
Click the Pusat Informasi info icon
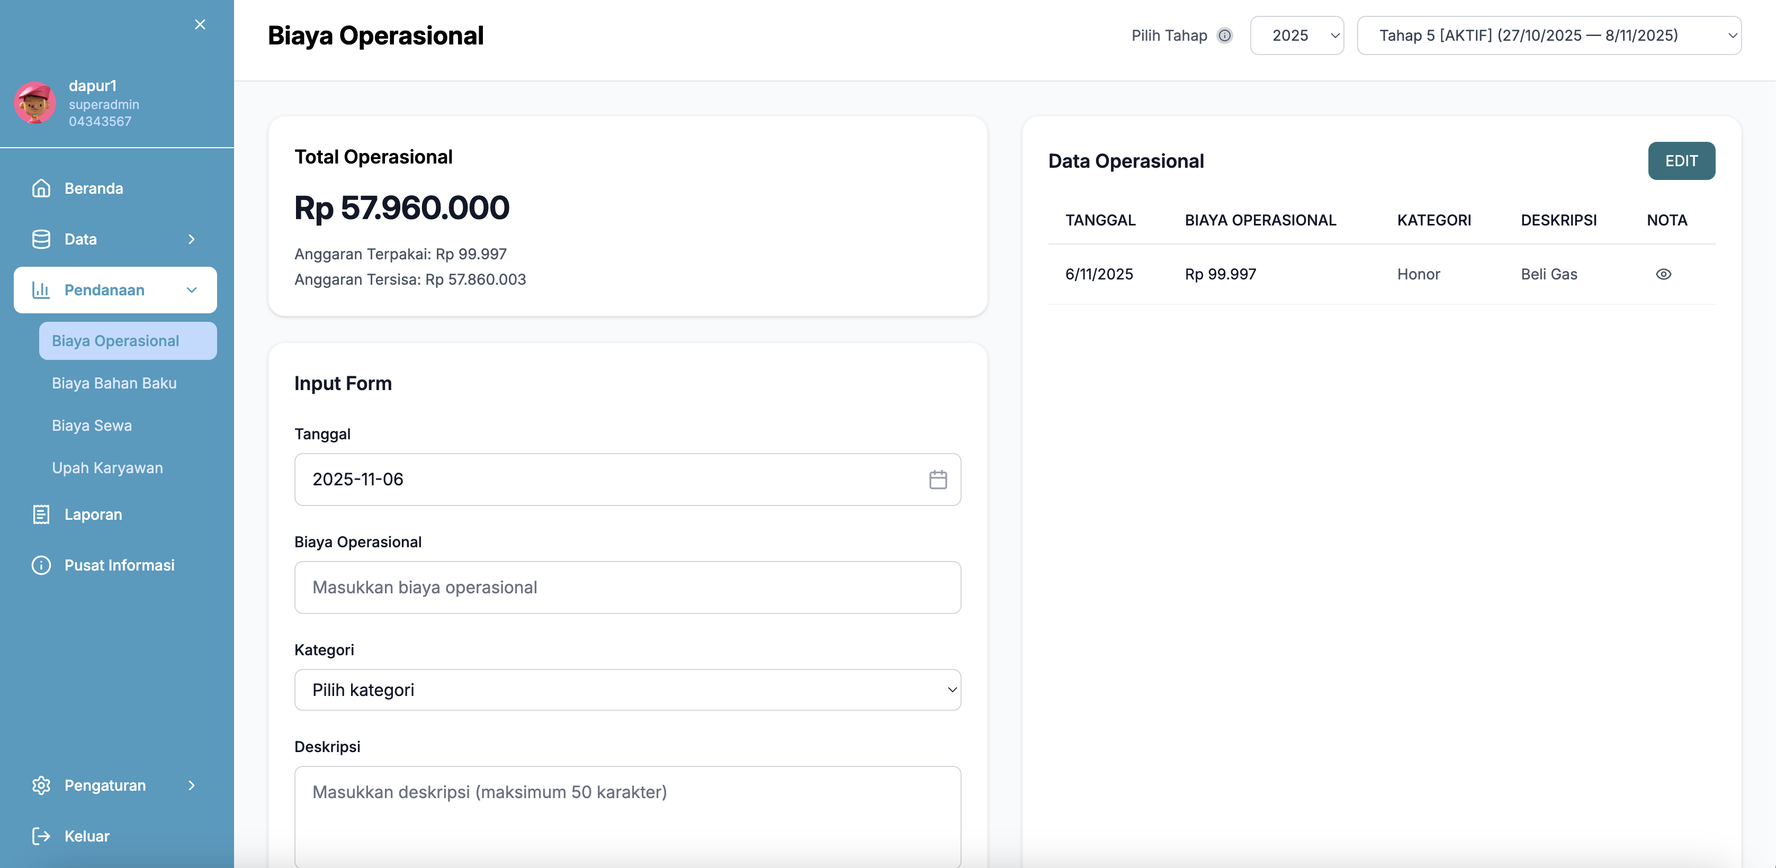click(41, 566)
